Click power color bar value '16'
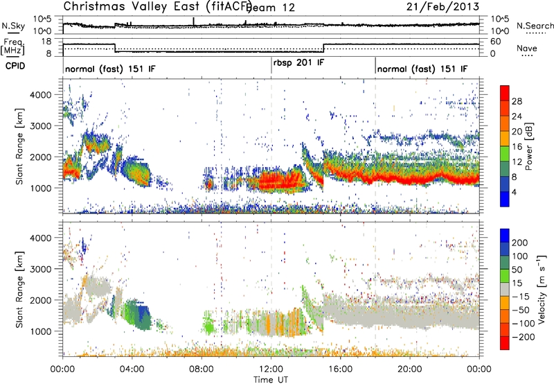This screenshot has height=384, width=554. (517, 146)
